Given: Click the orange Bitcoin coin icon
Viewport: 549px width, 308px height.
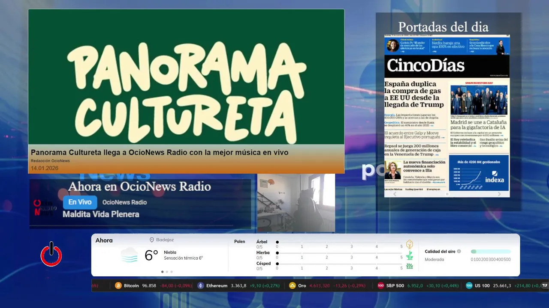Looking at the screenshot, I should [118, 286].
